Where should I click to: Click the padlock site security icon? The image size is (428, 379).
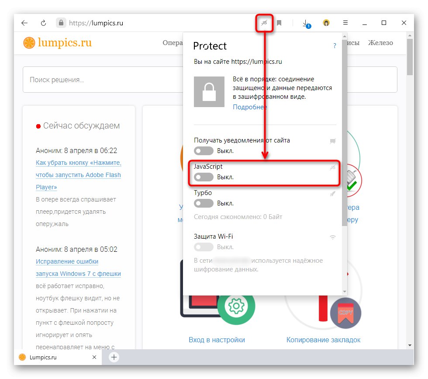(x=61, y=23)
